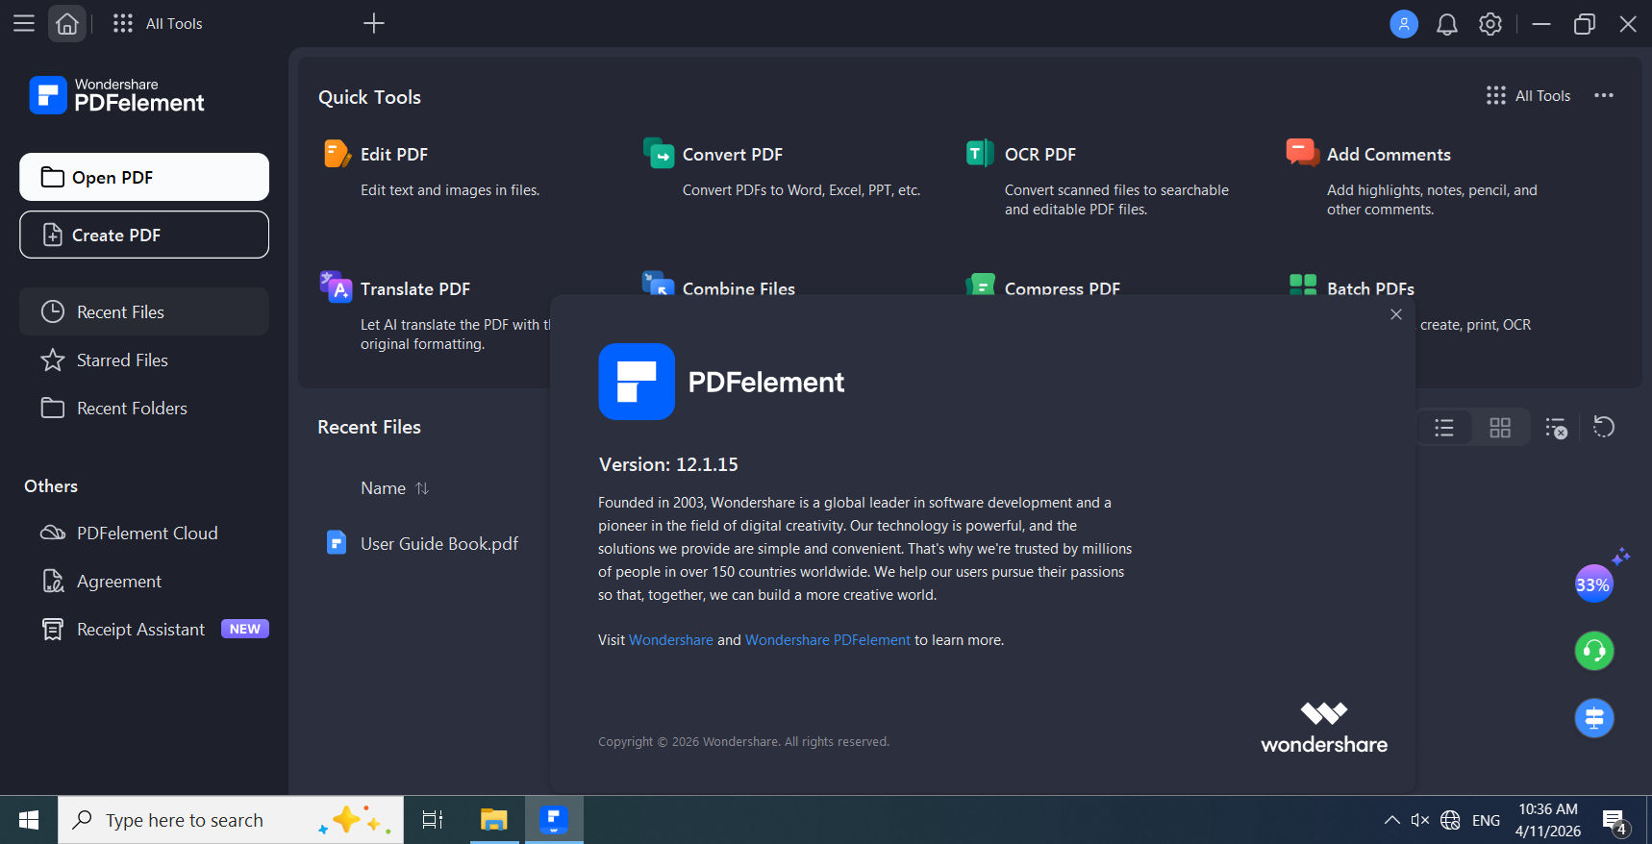Select Recent Files in sidebar

(x=144, y=311)
